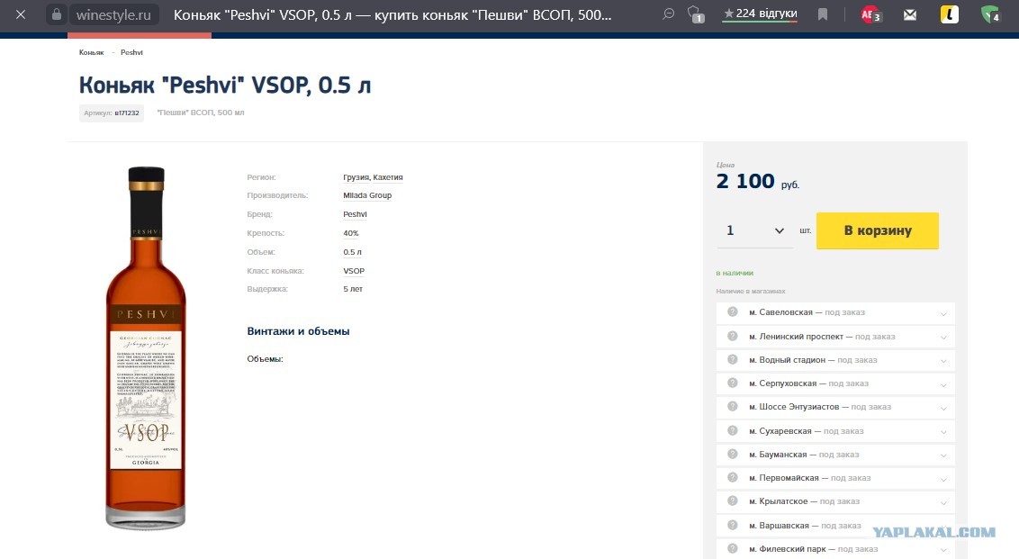This screenshot has width=1019, height=559.
Task: Go to the Peshvi breadcrumb link
Action: click(131, 52)
